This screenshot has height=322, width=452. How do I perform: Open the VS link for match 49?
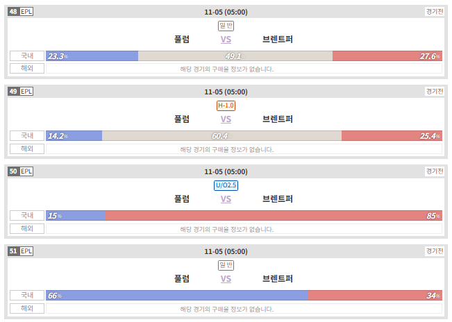pos(226,119)
